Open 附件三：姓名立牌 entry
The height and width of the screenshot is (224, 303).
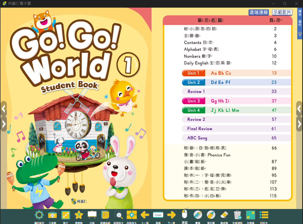pyautogui.click(x=230, y=189)
